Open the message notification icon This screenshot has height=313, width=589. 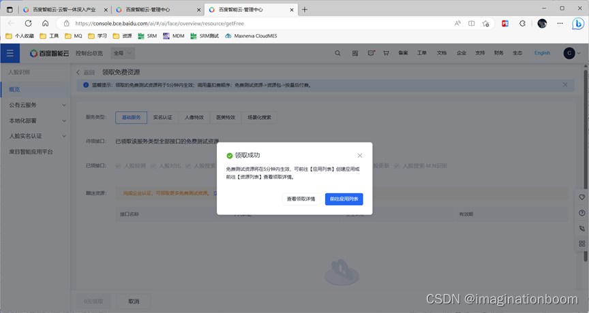point(371,53)
